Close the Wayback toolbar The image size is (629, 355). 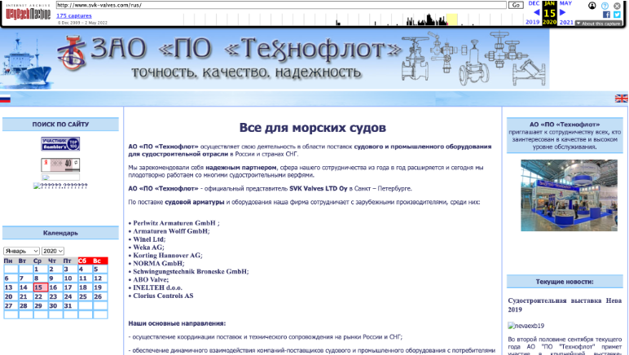tap(617, 6)
